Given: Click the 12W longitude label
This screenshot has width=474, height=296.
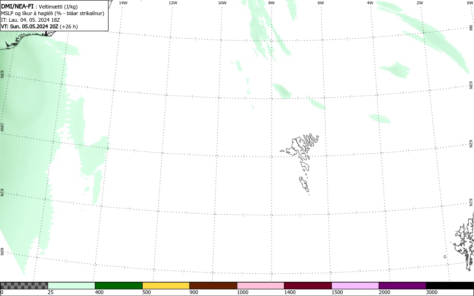Looking at the screenshot, I should (x=173, y=3).
